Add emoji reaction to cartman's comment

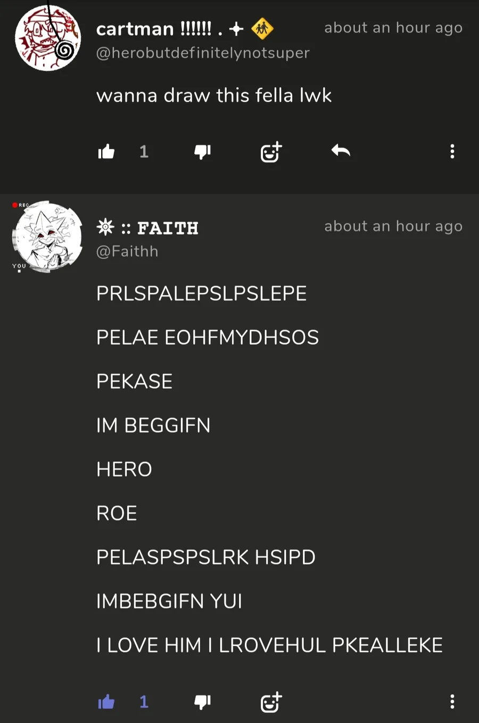(x=271, y=152)
